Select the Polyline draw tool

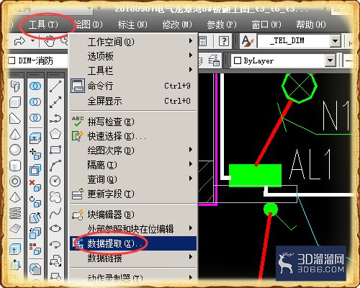pyautogui.click(x=55, y=118)
